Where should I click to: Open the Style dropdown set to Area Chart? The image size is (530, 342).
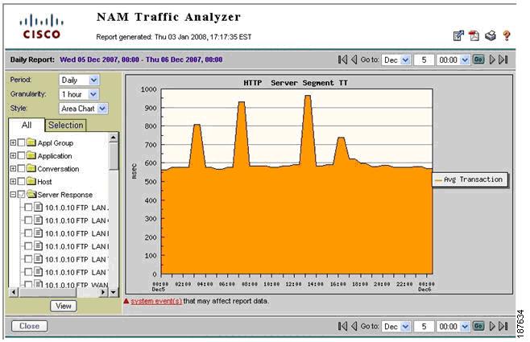[84, 109]
